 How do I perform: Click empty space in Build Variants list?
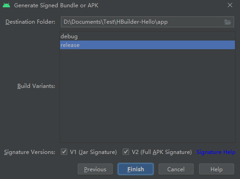[147, 96]
